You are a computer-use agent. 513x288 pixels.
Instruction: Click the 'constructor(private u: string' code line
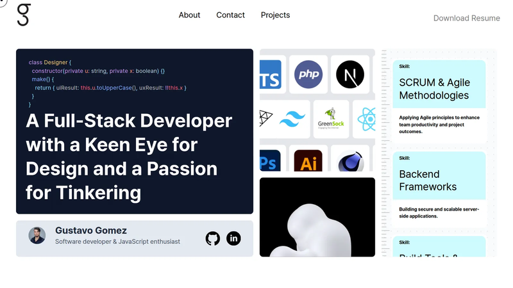[x=98, y=71]
